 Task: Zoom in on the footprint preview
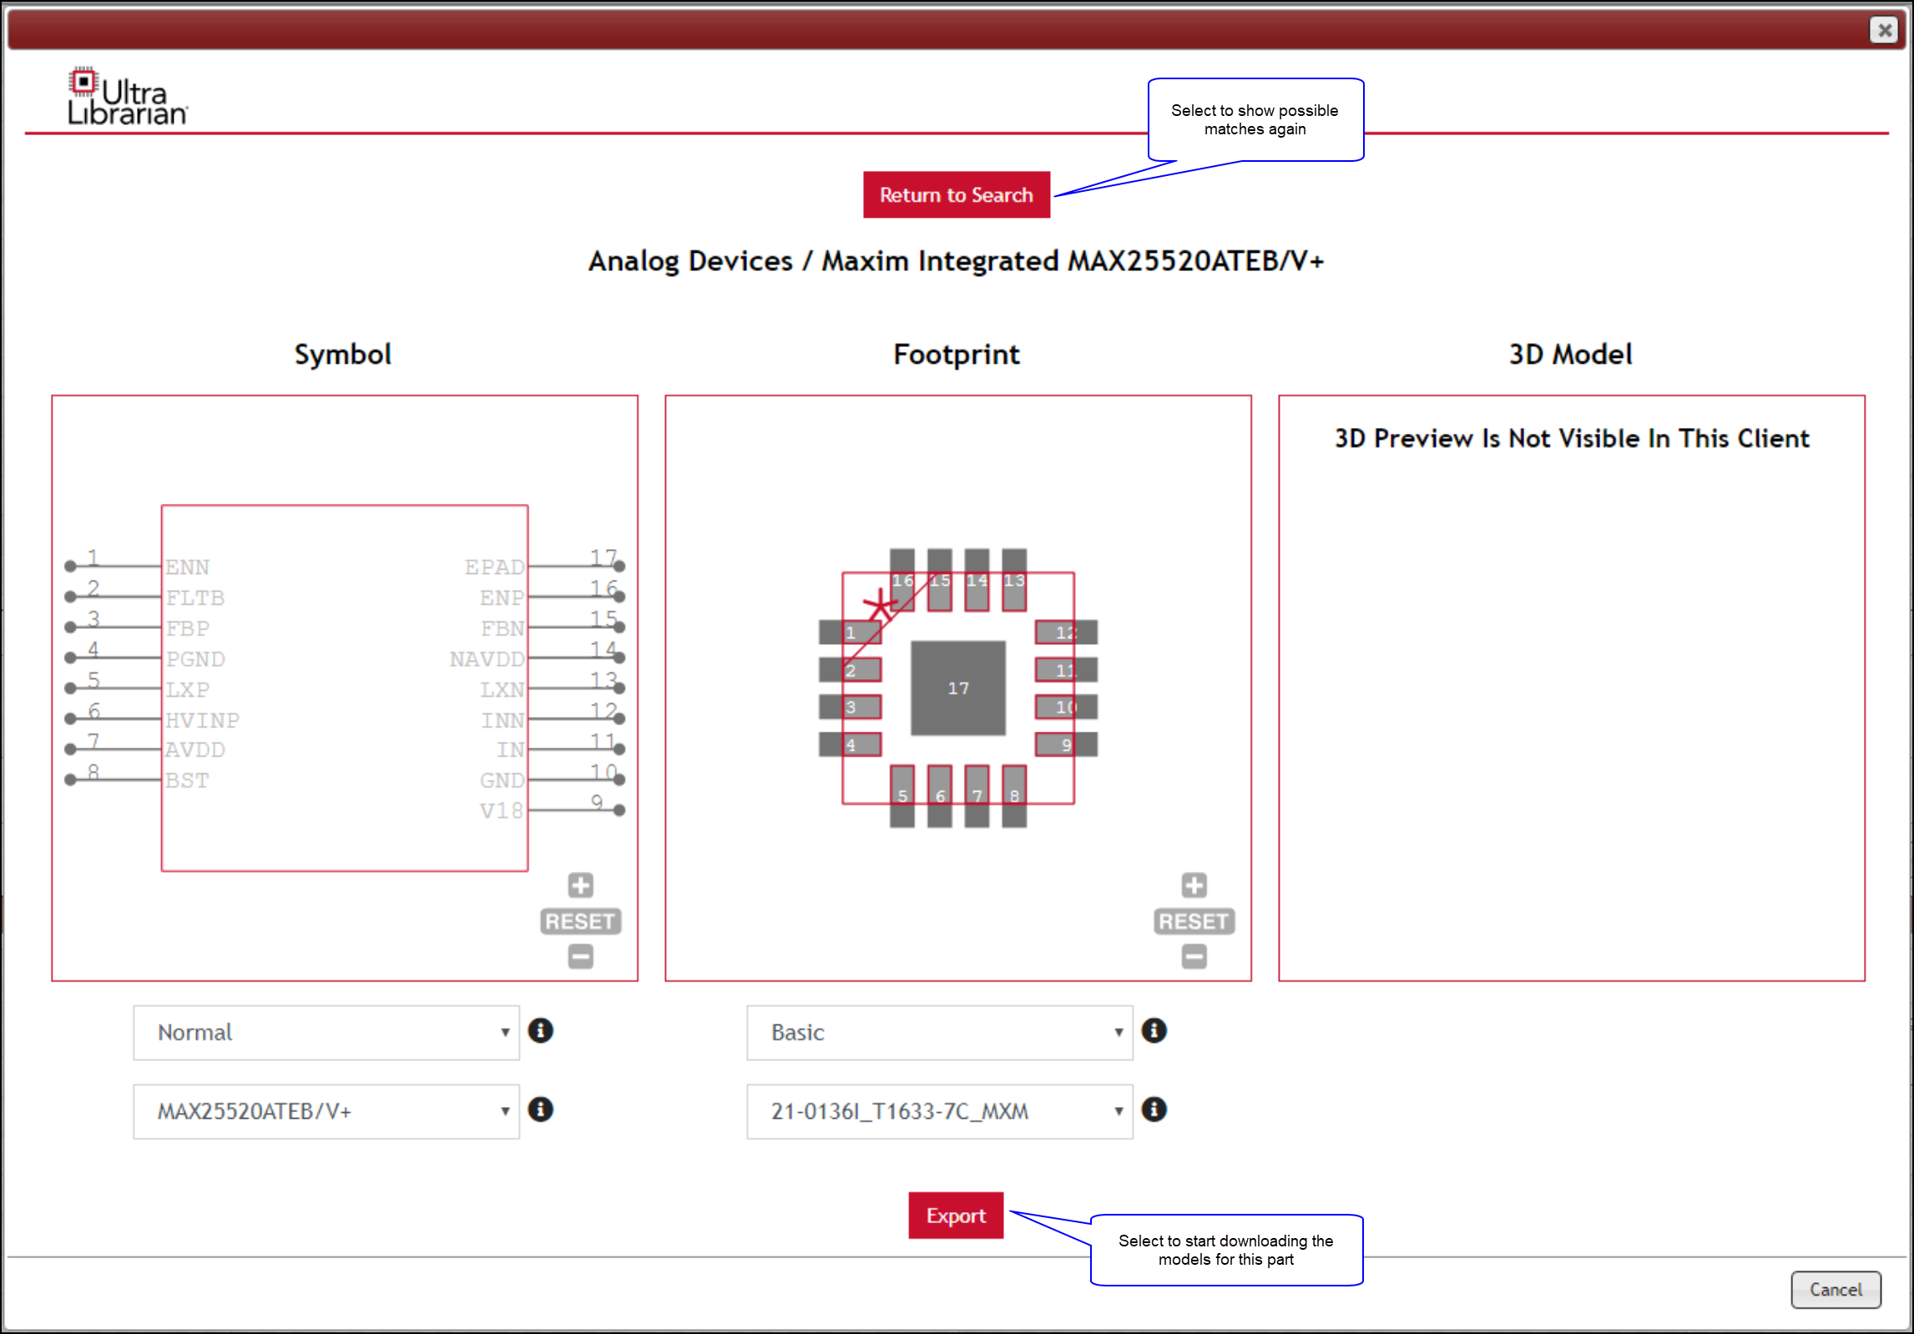(1193, 885)
